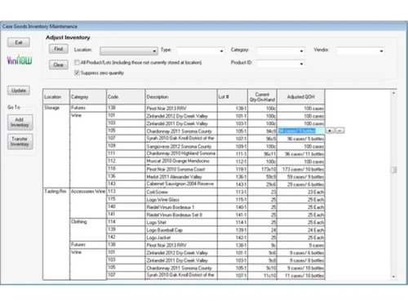The height and width of the screenshot is (306, 408).
Task: Open the Type dropdown
Action: [201, 51]
